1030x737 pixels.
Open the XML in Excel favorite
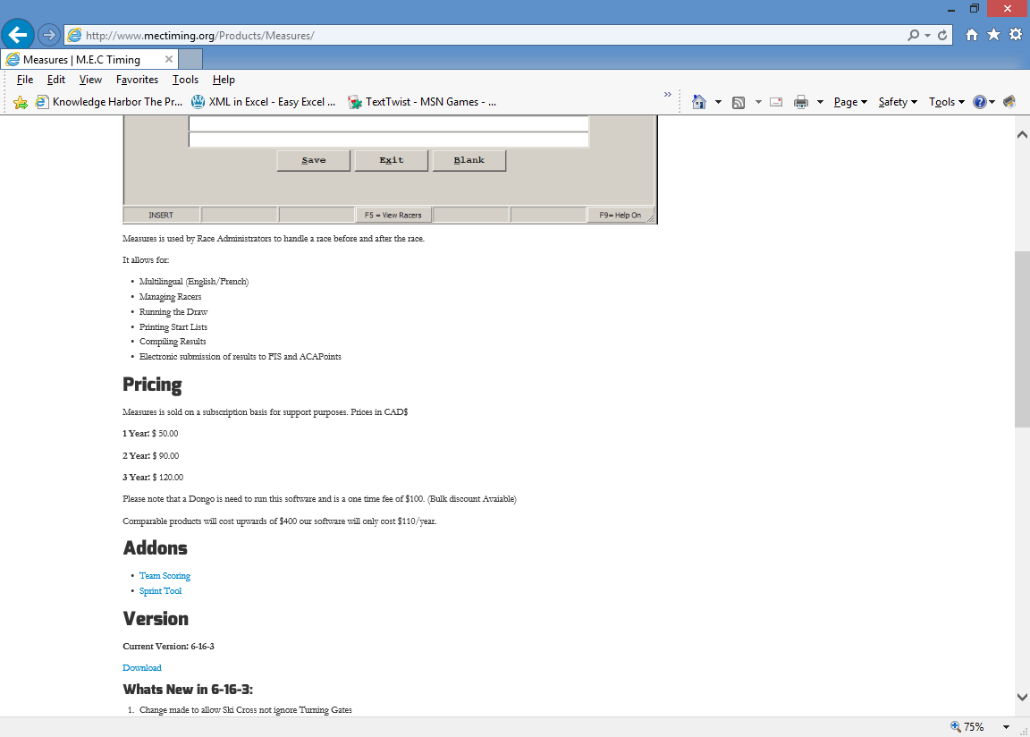[x=264, y=102]
